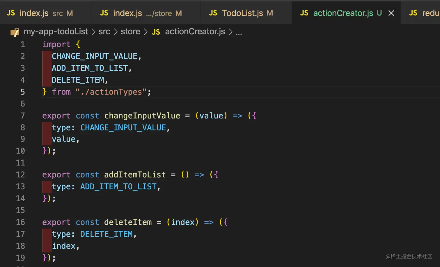Screen dimensions: 440x267
Task: Open the index.js .../store tab
Action: pos(146,13)
